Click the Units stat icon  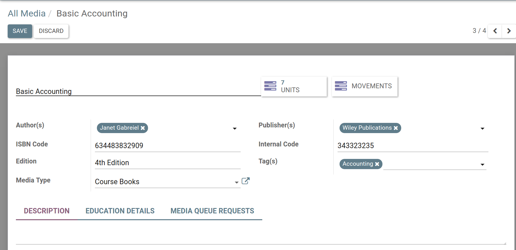click(x=270, y=86)
